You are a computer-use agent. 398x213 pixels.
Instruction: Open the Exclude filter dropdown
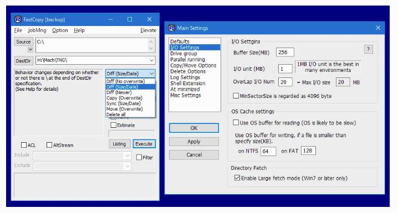click(x=127, y=166)
